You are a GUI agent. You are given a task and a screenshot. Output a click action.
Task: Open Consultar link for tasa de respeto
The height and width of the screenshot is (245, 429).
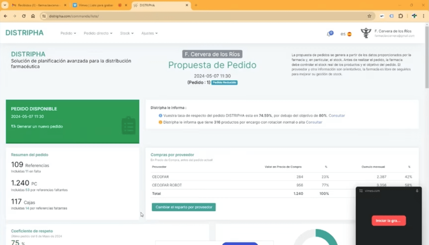tap(336, 116)
